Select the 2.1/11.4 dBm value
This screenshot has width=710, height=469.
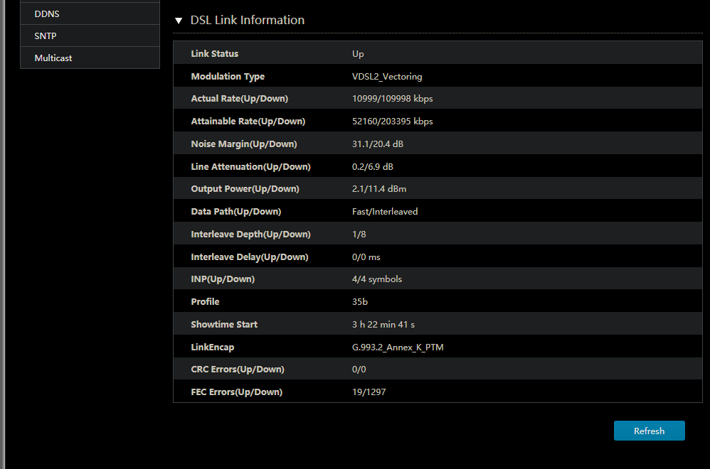379,188
